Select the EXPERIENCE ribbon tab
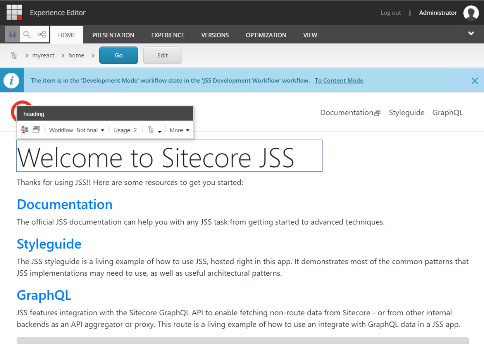 (x=168, y=35)
